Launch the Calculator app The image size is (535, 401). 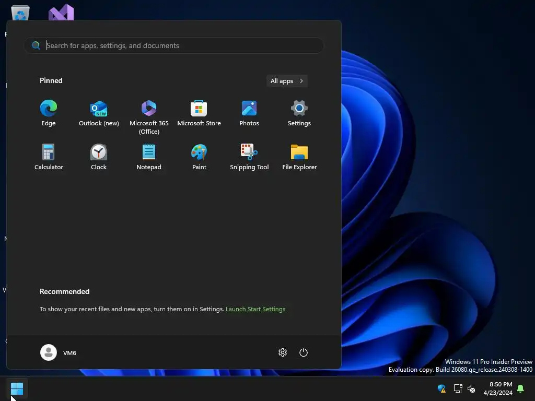[49, 157]
